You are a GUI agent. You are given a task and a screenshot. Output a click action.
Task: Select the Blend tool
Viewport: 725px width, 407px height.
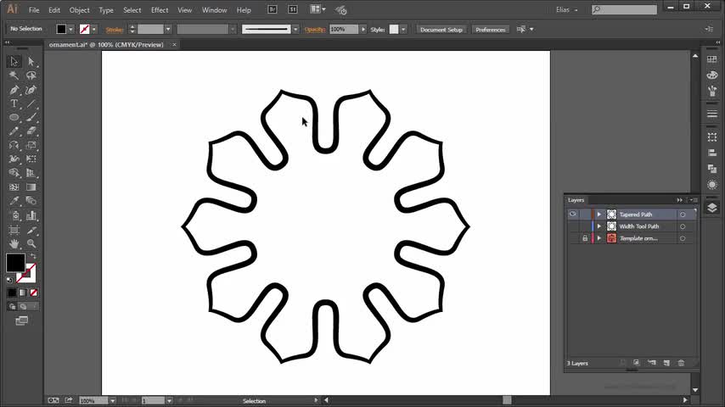click(x=31, y=201)
